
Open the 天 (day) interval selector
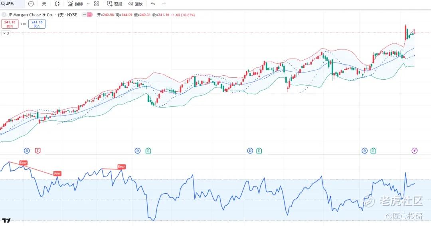[44, 4]
